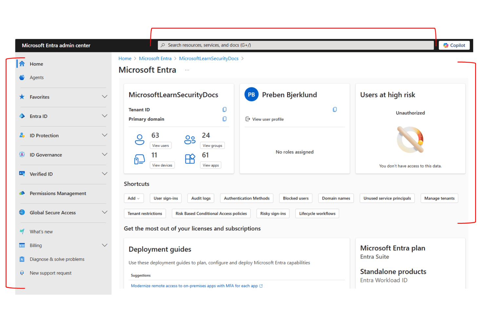Screen dimensions: 485x323
Task: Expand the Billing chevron
Action: [105, 245]
